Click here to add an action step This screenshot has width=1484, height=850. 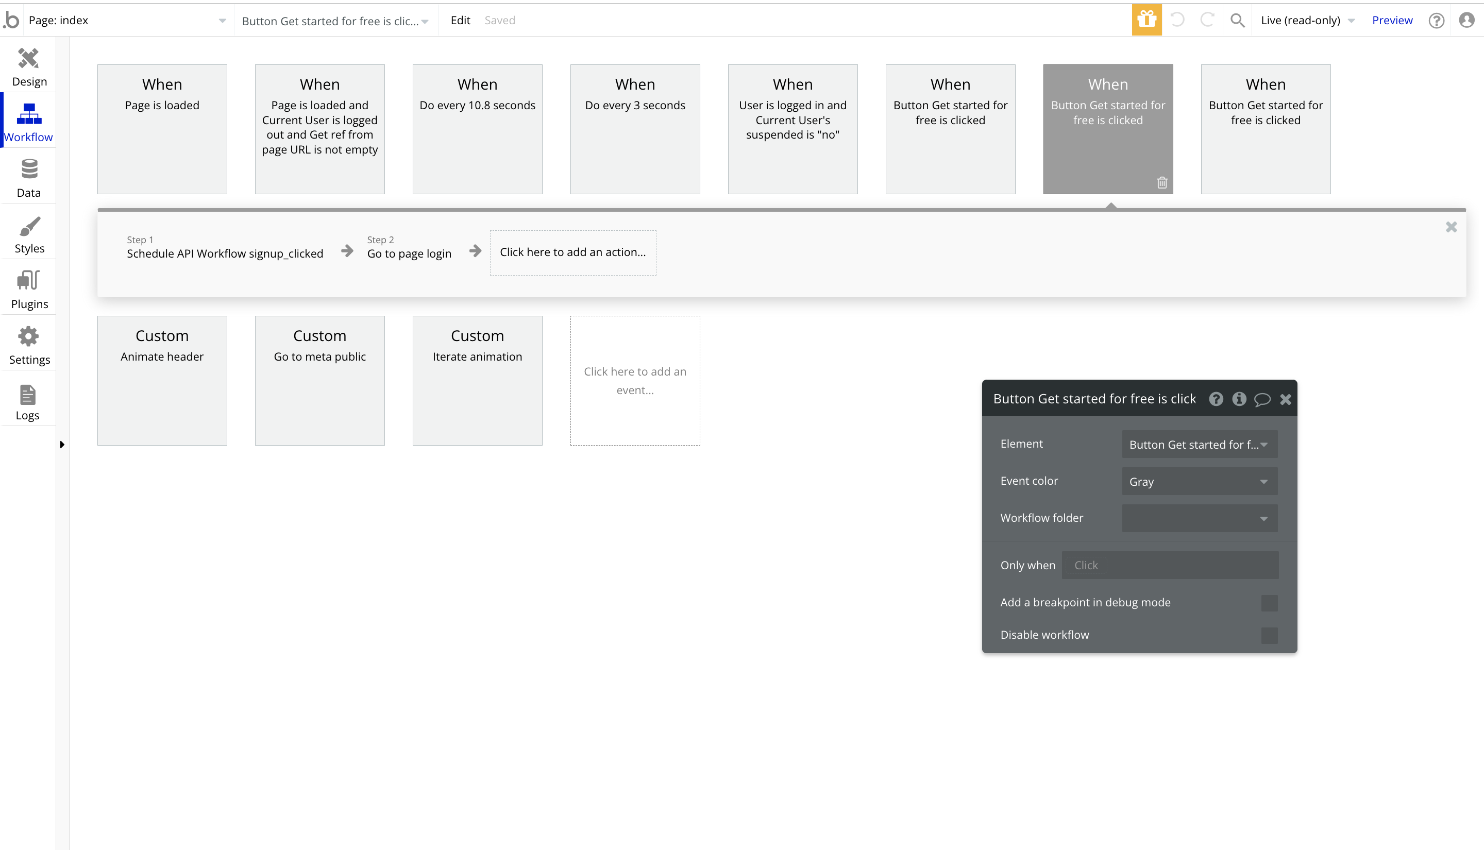pos(573,252)
